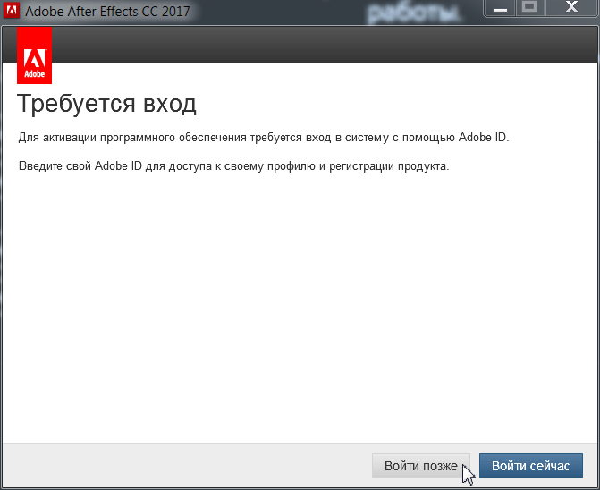Click the text starting "Для активации программного обеспечения"
Screen dimensions: 600x490
pos(264,138)
